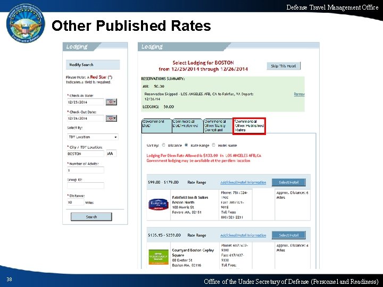
Task: Click Approx. Distance: 6 Miles text
Action: click(x=292, y=195)
